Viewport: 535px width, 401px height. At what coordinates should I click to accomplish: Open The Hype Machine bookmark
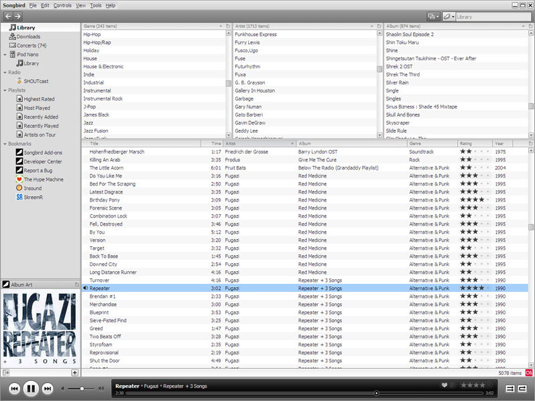click(x=44, y=179)
